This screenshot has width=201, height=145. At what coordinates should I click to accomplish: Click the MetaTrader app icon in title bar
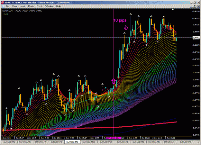3,3
